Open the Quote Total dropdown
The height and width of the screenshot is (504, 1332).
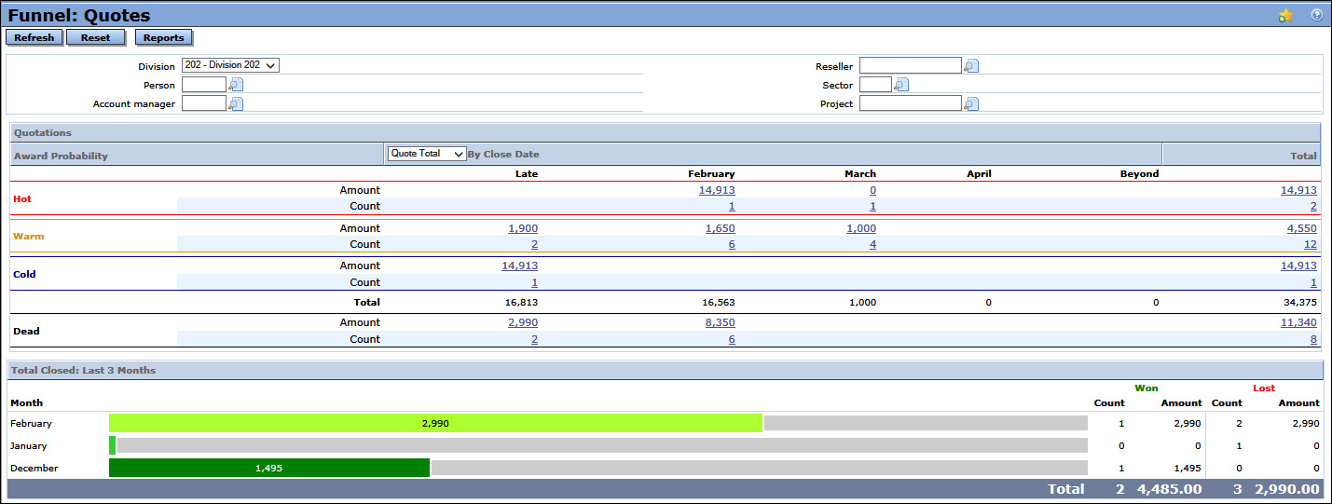click(427, 154)
